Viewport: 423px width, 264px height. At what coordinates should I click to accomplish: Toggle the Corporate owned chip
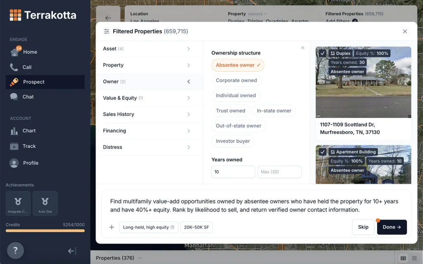coord(236,80)
